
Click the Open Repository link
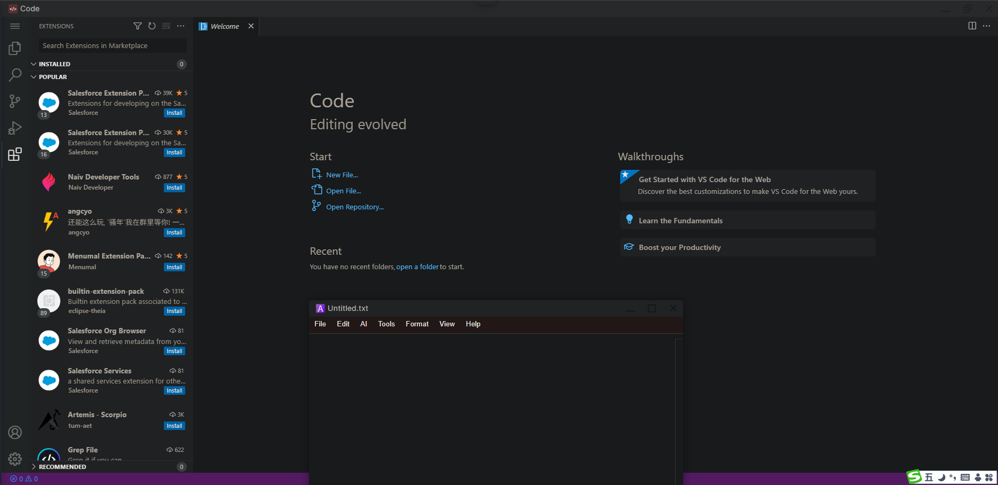point(354,207)
